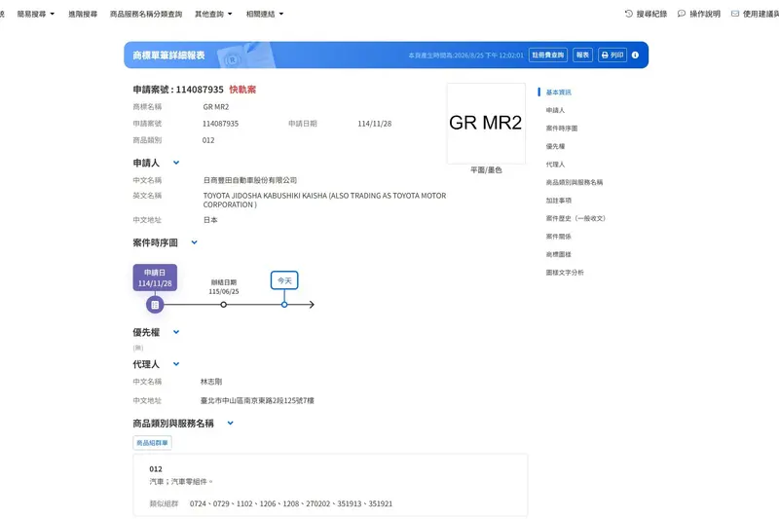Screen dimensions: 779x519
Task: Open 商品服務名稱分類查詢 menu item
Action: (x=146, y=14)
